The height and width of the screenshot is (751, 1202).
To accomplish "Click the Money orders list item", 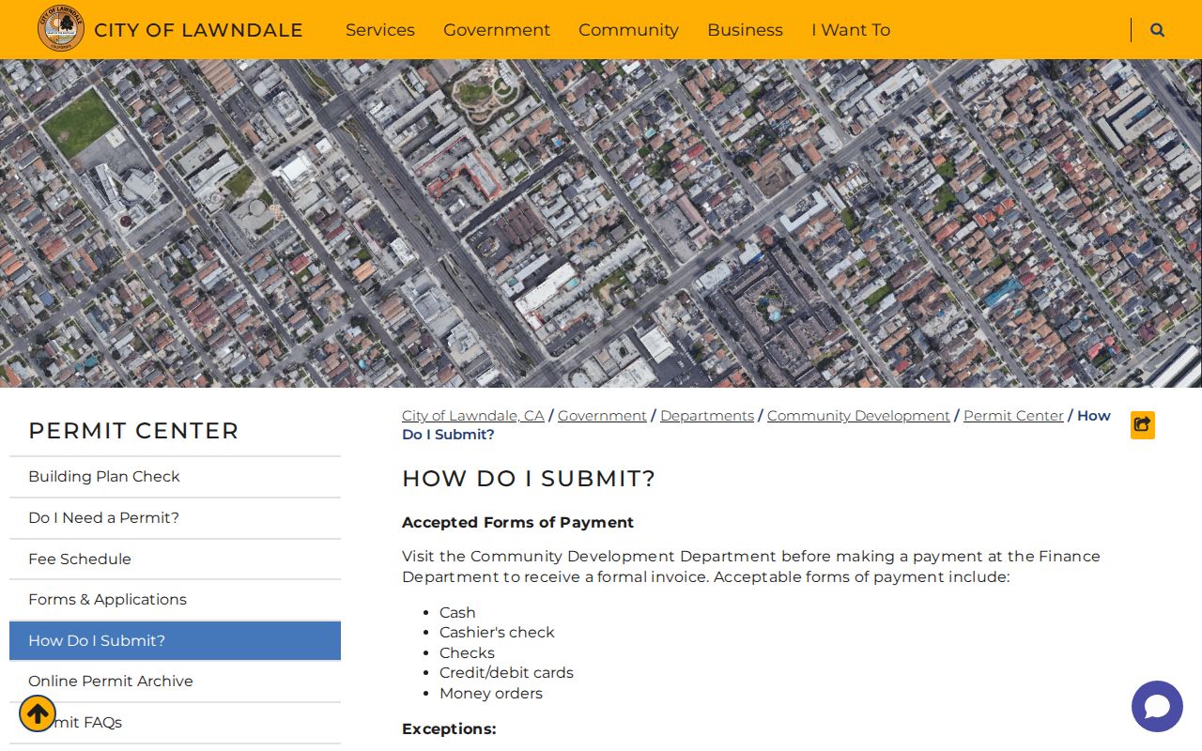I will point(491,694).
